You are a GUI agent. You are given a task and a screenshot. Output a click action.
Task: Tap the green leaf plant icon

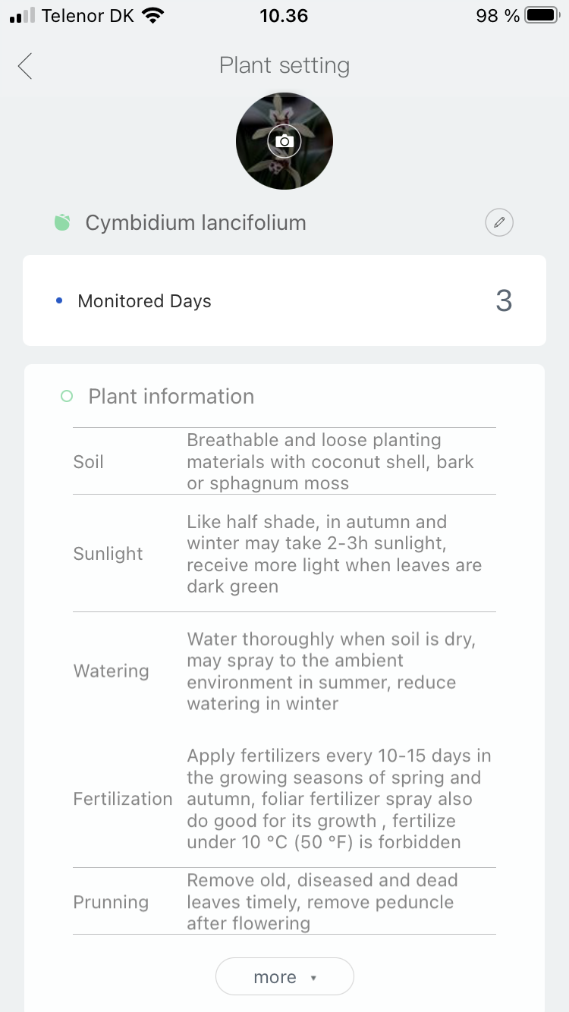pos(62,223)
